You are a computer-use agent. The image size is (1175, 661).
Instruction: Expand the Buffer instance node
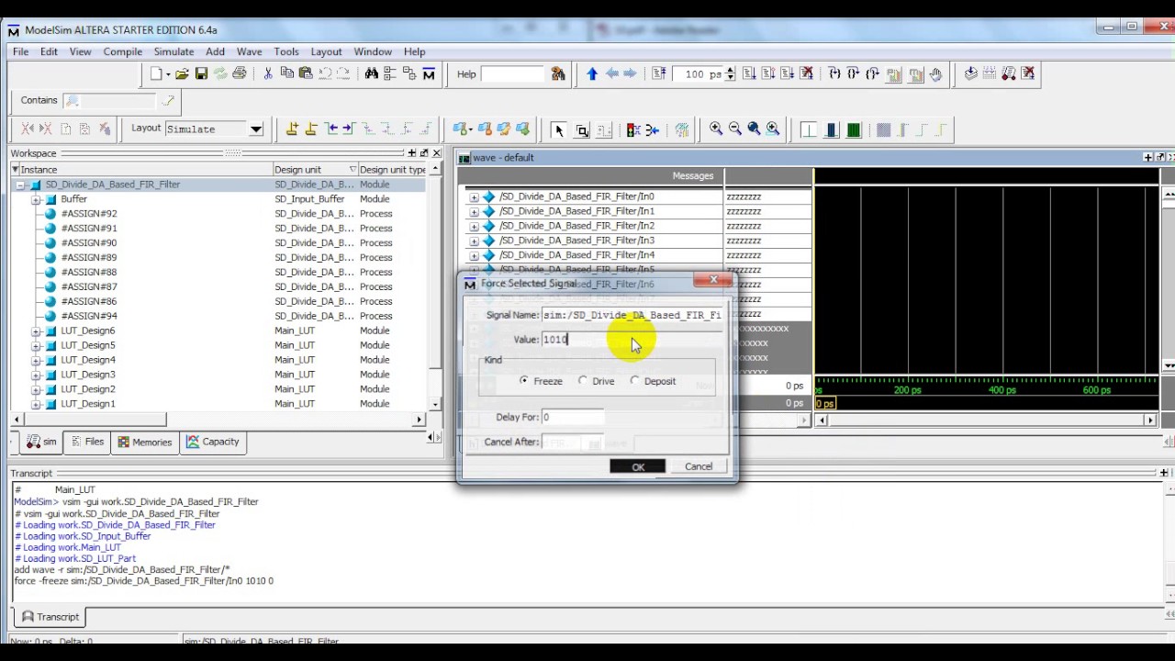point(36,199)
